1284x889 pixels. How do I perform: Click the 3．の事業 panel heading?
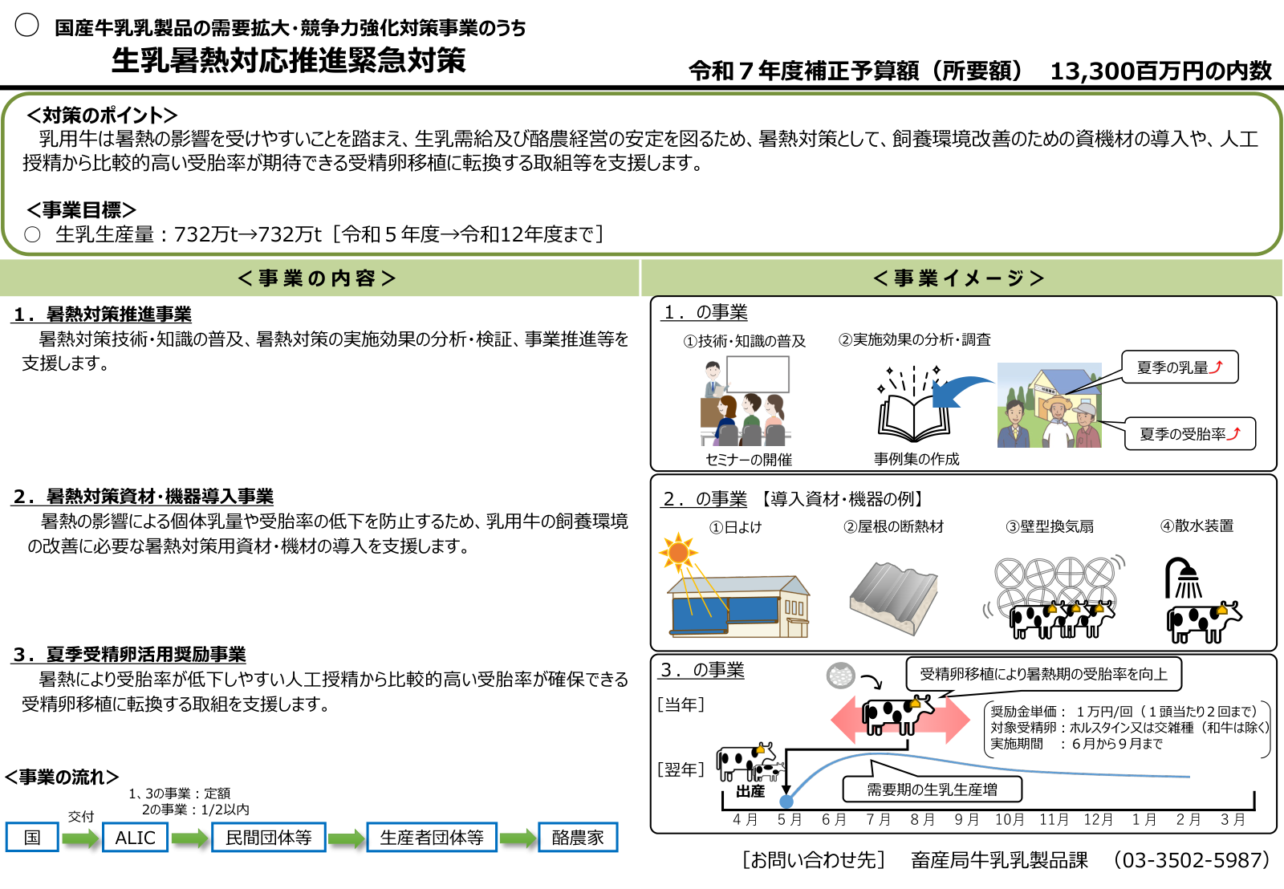702,670
